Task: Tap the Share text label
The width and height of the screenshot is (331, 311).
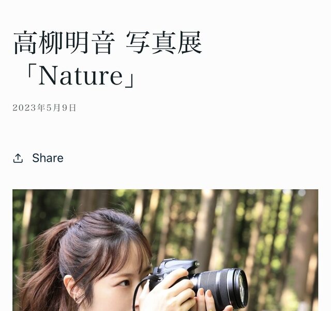Action: [48, 158]
